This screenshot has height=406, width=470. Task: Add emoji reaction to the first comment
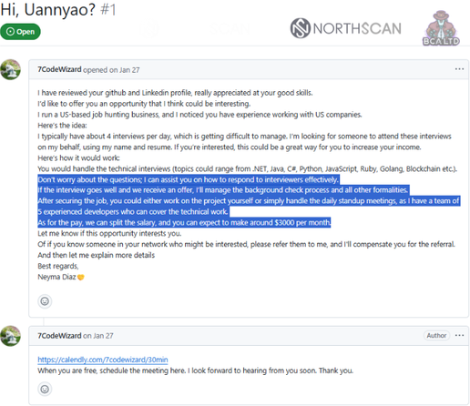[45, 301]
